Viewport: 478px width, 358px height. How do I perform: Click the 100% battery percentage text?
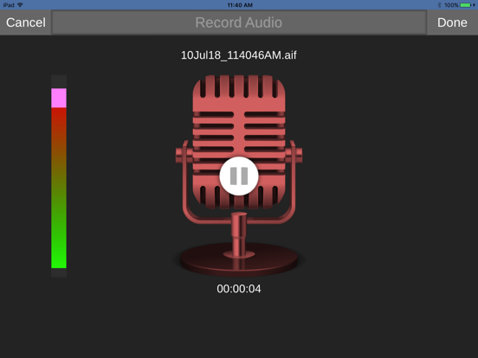[451, 5]
